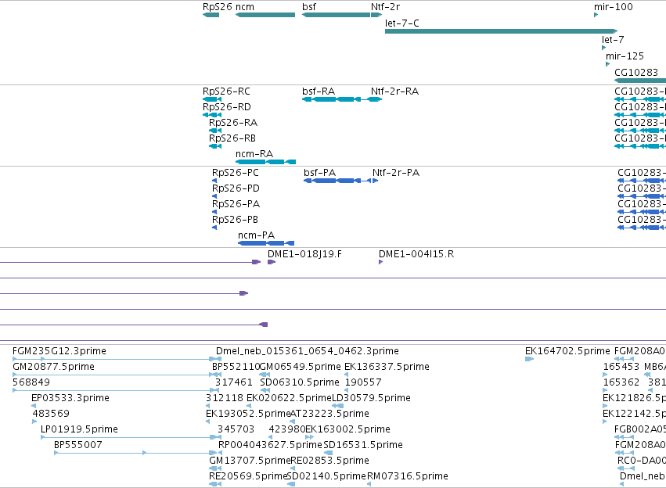
Task: Click the FGM235G12.3prime EST label
Action: pyautogui.click(x=59, y=351)
